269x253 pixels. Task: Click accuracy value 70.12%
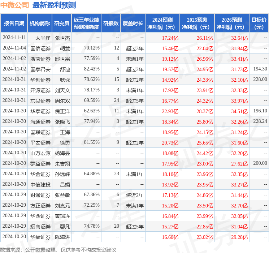(92, 48)
